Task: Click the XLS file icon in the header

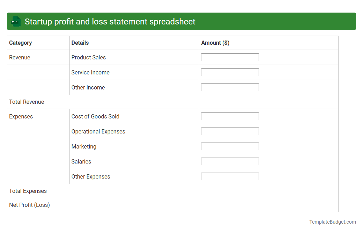Action: point(15,21)
